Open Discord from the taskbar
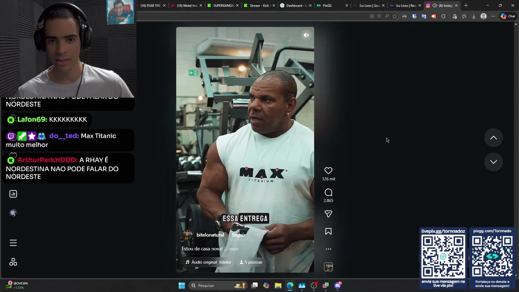 coord(338,286)
